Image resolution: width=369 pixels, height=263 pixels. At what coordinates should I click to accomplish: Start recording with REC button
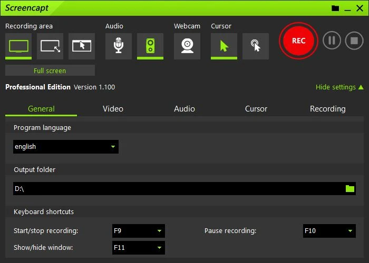[x=298, y=41]
